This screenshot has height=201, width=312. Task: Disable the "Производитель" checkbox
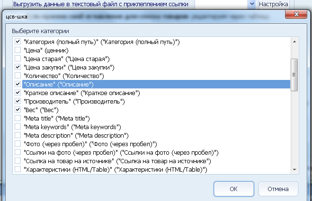(x=18, y=101)
